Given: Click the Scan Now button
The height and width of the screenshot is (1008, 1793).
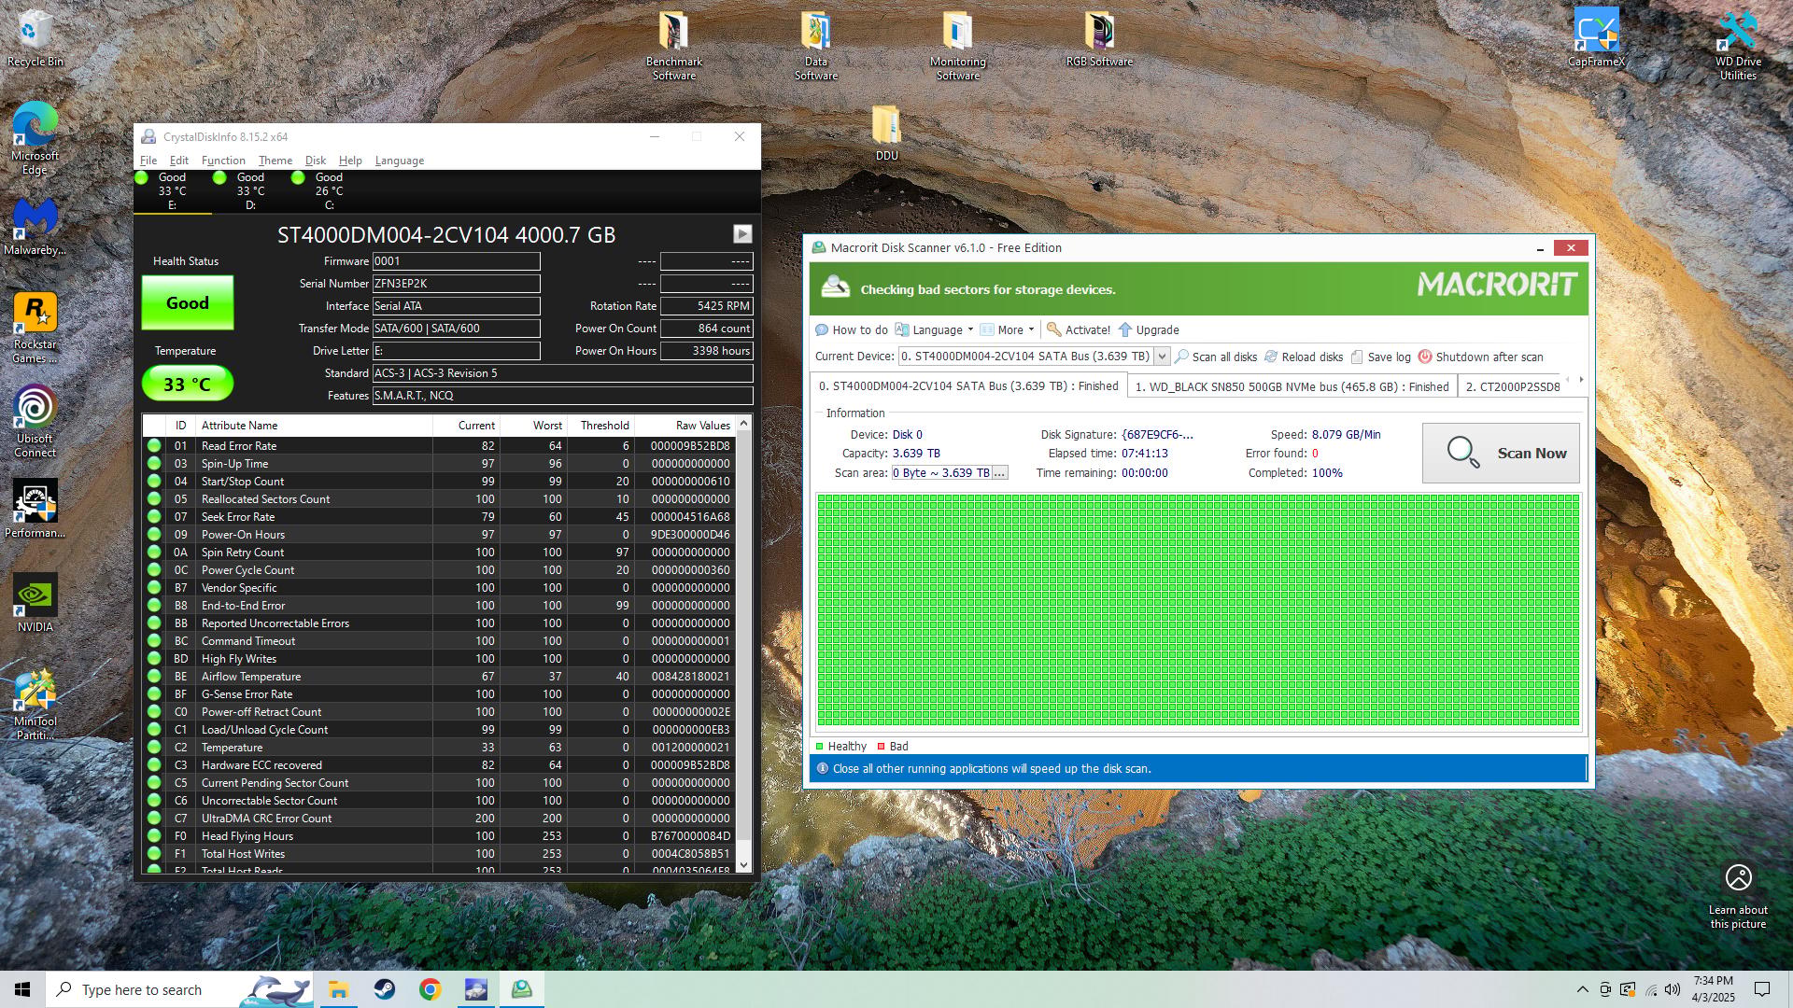Looking at the screenshot, I should coord(1501,454).
